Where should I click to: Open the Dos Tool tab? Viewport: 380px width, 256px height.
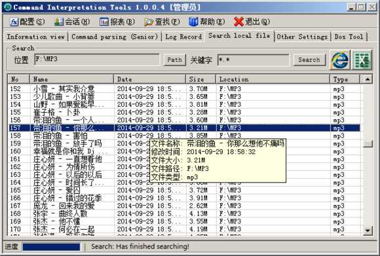[x=349, y=37]
